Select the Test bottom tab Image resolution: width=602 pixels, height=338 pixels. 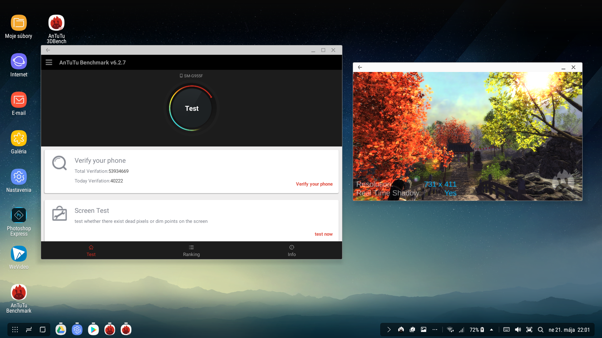click(x=91, y=250)
